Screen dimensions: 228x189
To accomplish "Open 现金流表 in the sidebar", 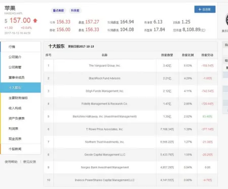I will (20, 139).
